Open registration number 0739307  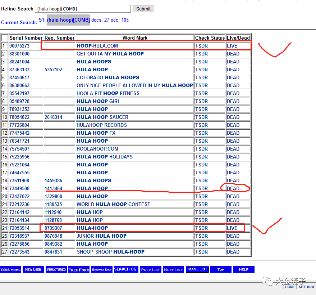(x=54, y=228)
